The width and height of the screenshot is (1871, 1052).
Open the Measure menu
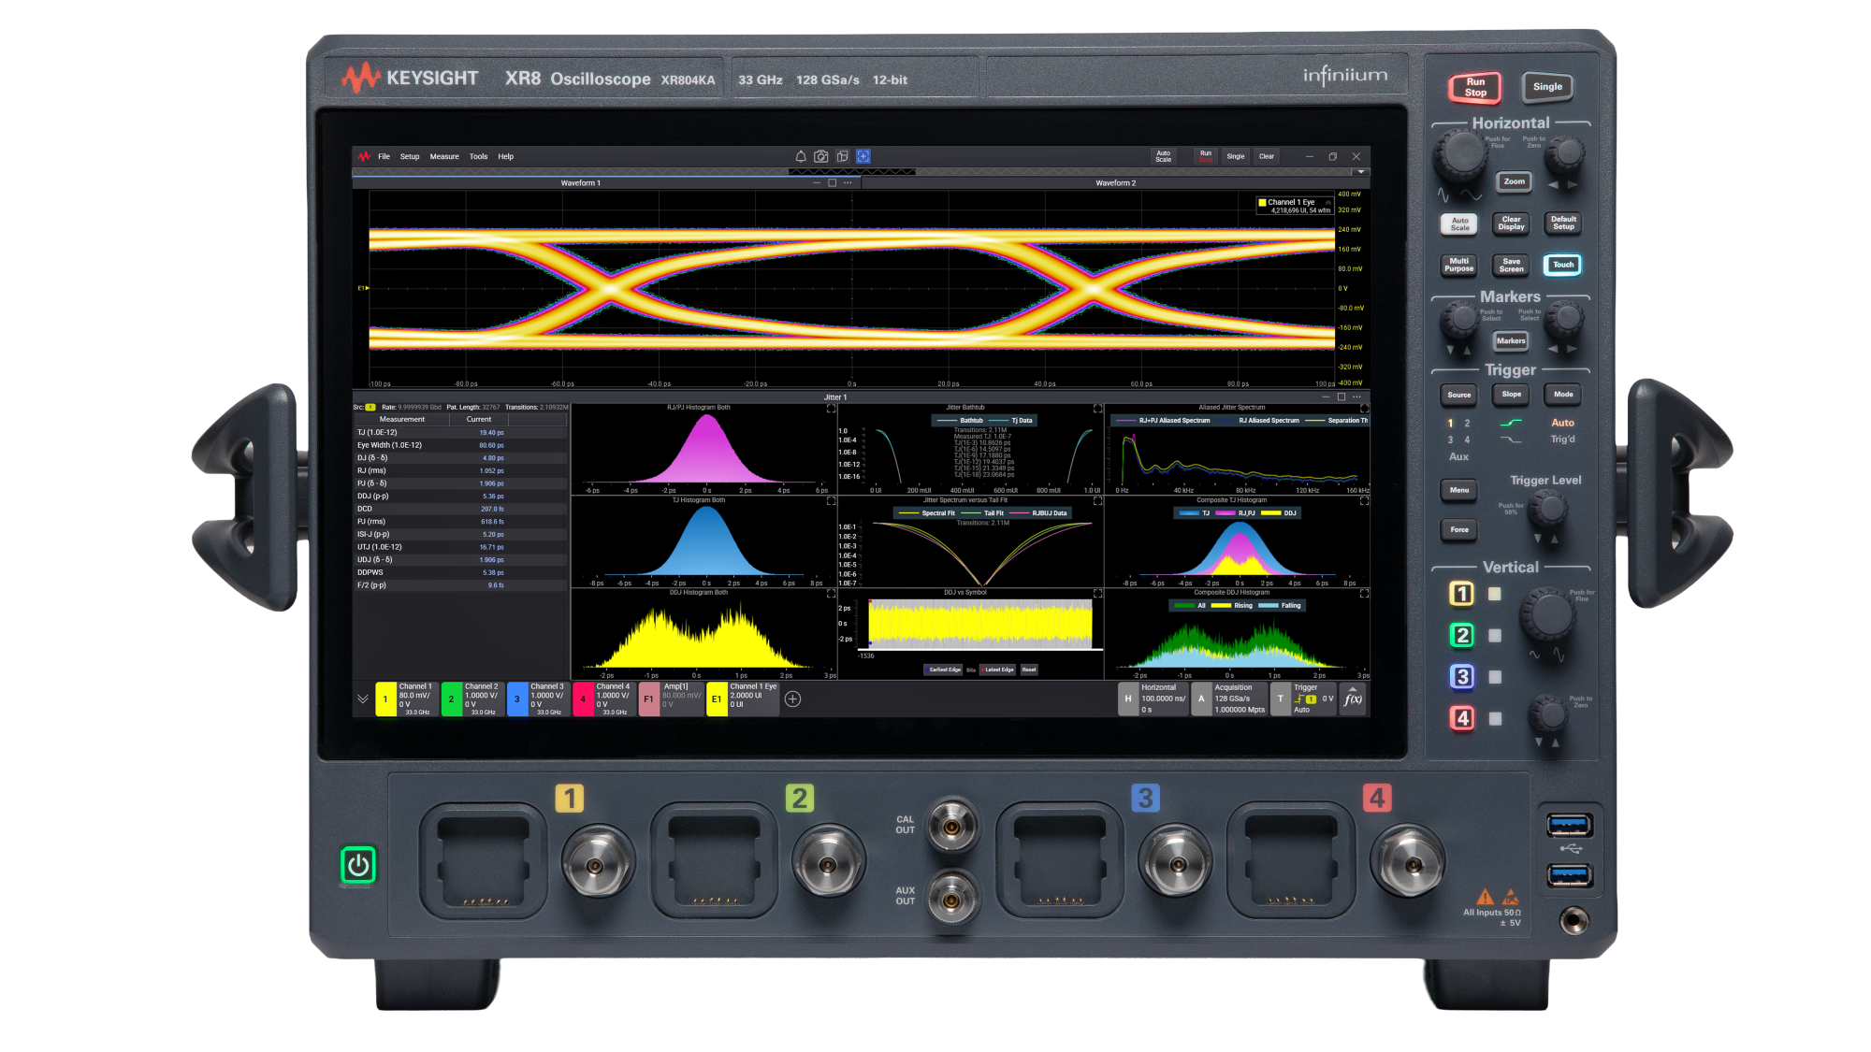444,157
